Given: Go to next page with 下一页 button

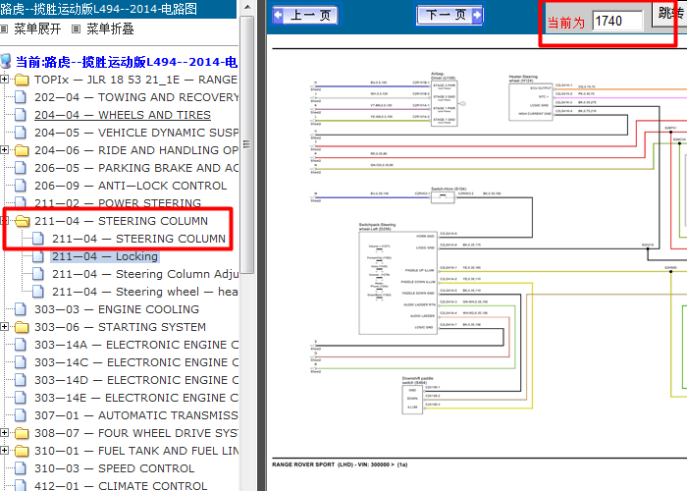Looking at the screenshot, I should click(x=449, y=16).
